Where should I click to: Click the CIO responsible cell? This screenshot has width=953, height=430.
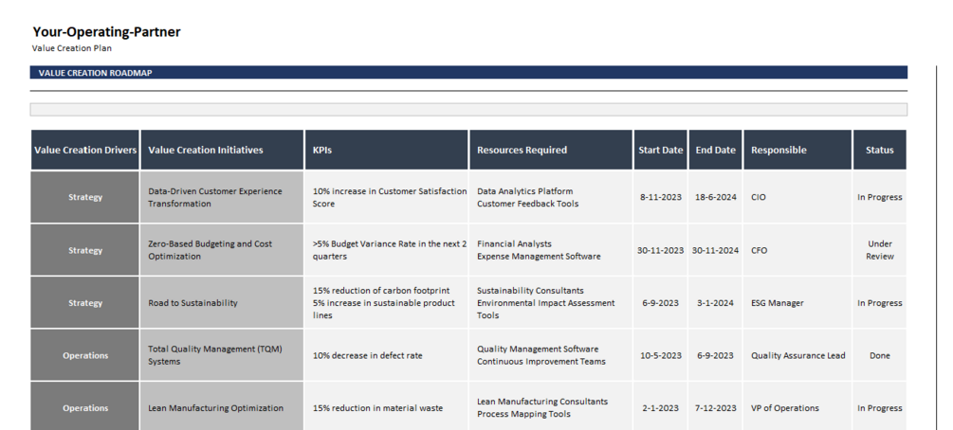pyautogui.click(x=797, y=197)
